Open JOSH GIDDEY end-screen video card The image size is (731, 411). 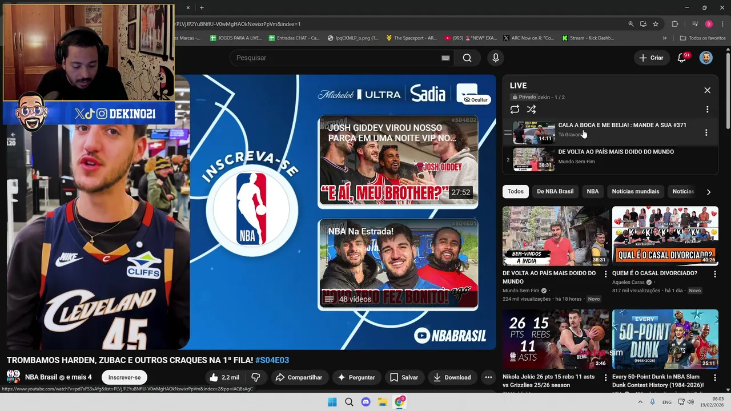click(398, 162)
